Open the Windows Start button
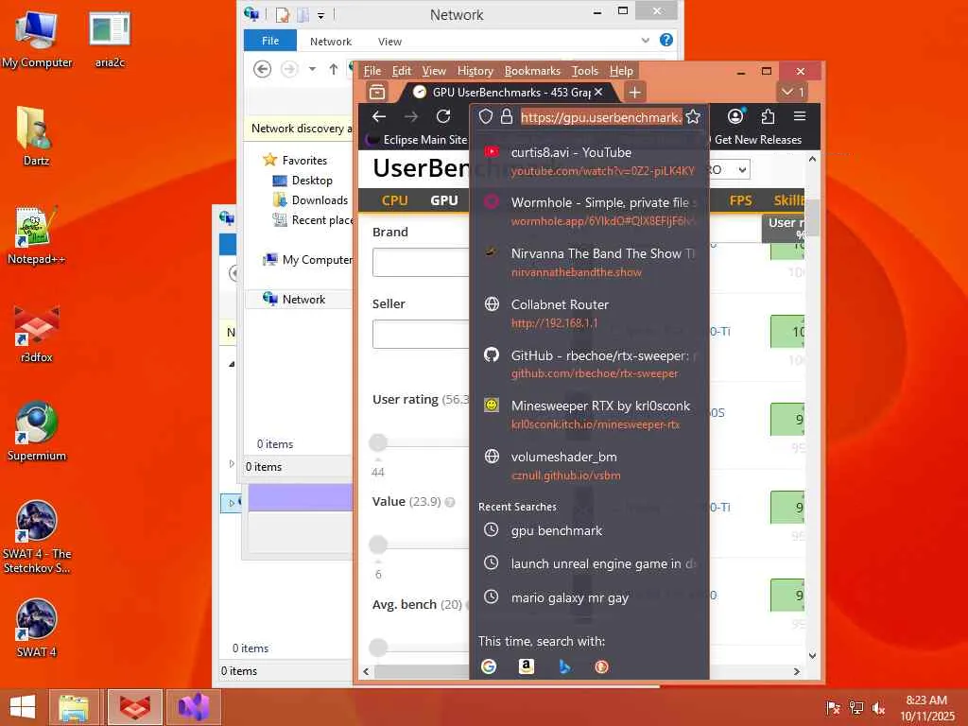This screenshot has width=968, height=726. coord(23,707)
